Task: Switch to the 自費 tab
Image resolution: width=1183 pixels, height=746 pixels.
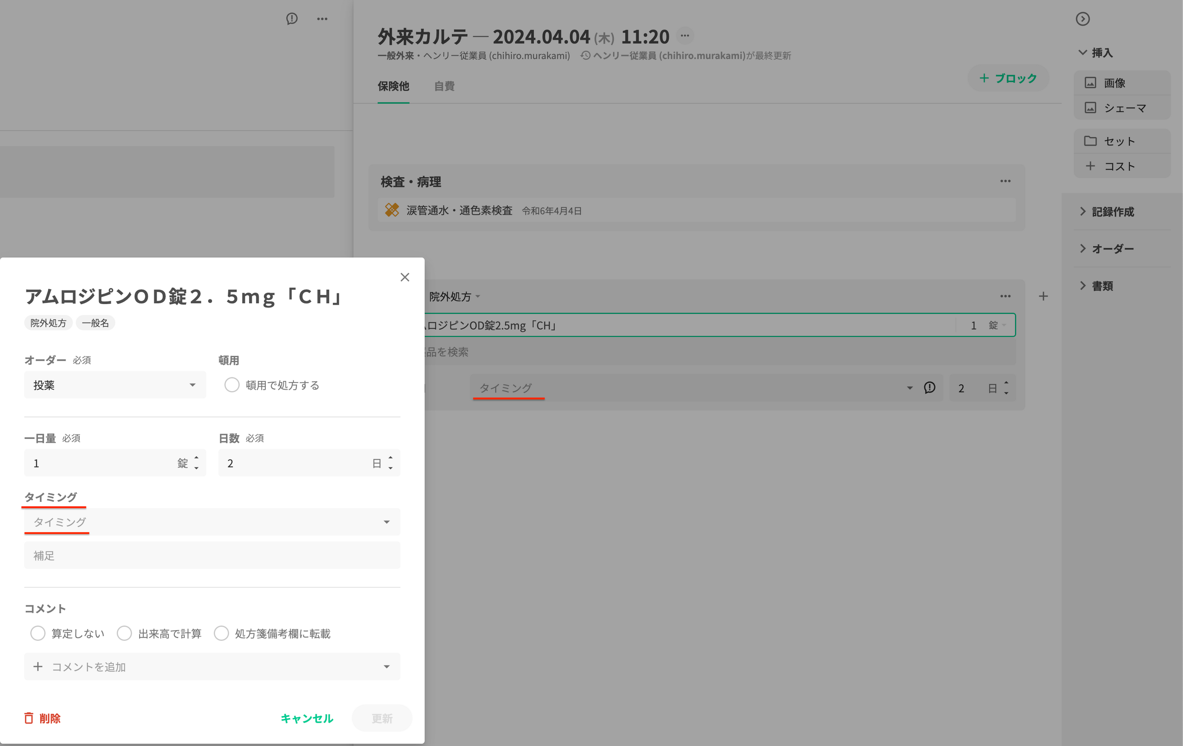Action: [x=444, y=86]
